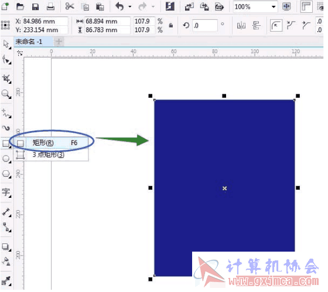Add a new document tab with plus

pyautogui.click(x=59, y=42)
